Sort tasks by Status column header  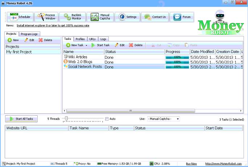135,52
